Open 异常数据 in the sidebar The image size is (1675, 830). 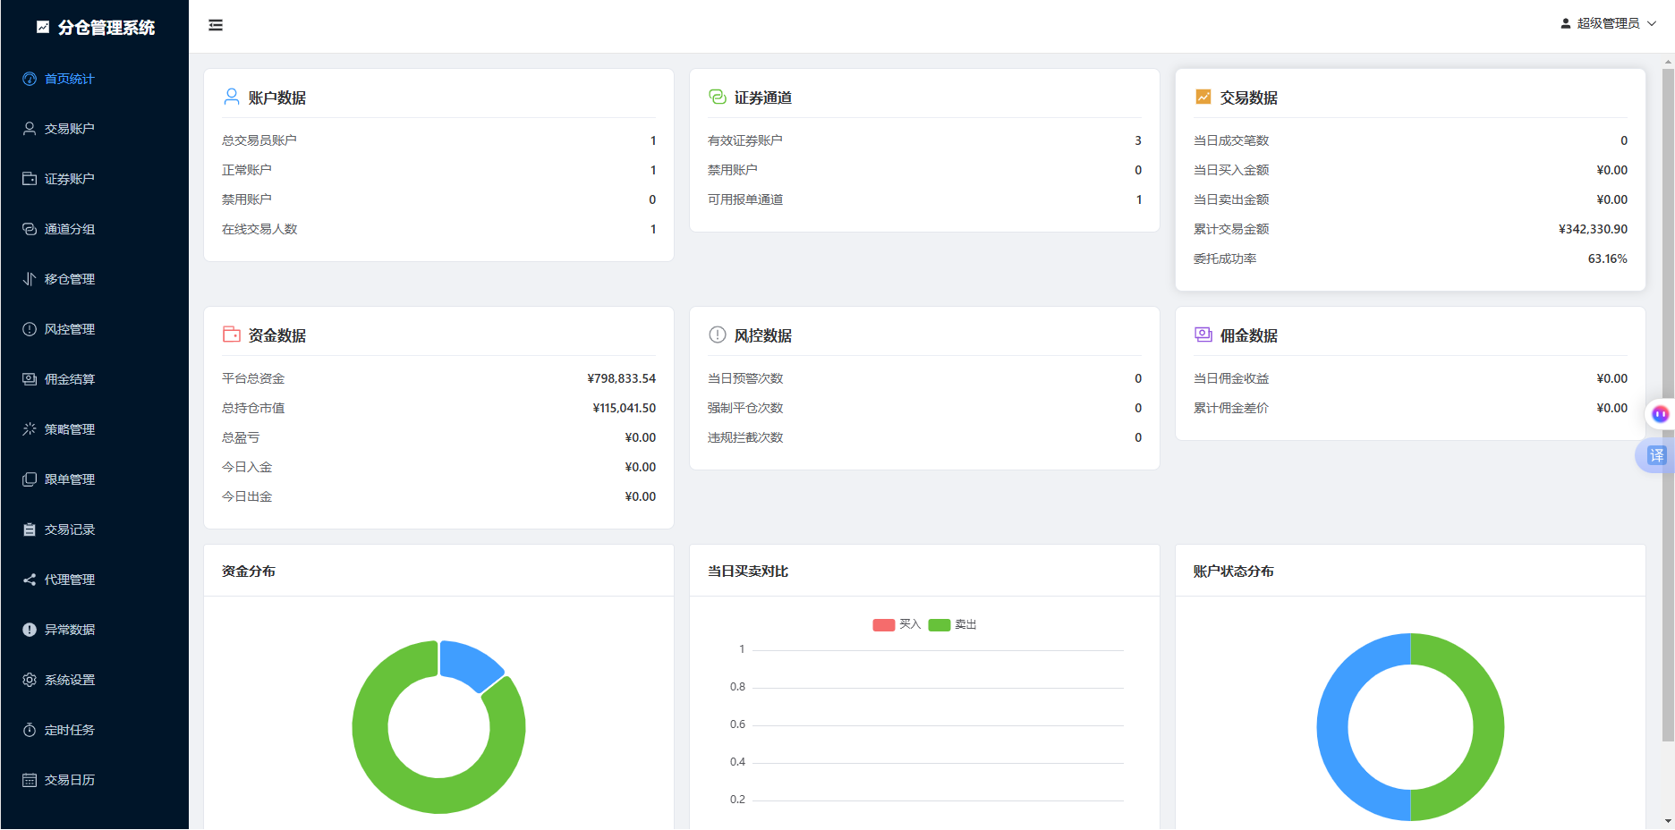(x=94, y=630)
